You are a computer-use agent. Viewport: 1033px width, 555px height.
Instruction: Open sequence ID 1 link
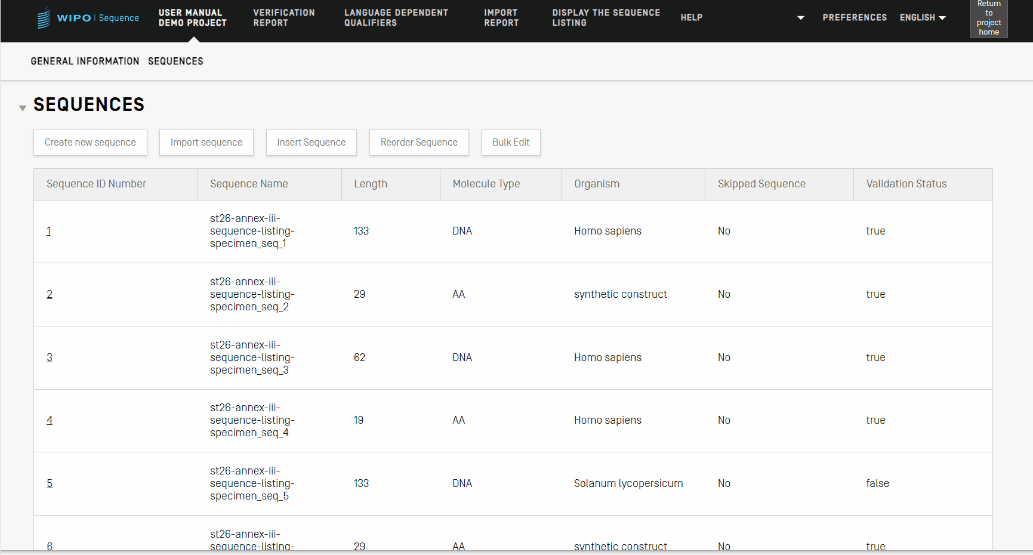[48, 232]
